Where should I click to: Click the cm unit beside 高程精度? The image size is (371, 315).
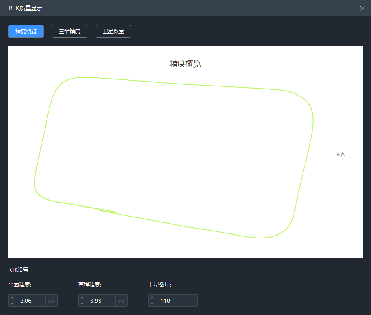coord(121,301)
